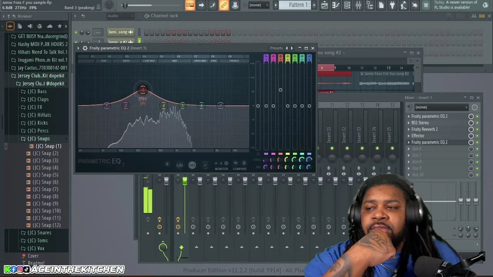Image resolution: width=493 pixels, height=277 pixels.
Task: Click band 3 gain slider handle
Action: click(x=280, y=90)
